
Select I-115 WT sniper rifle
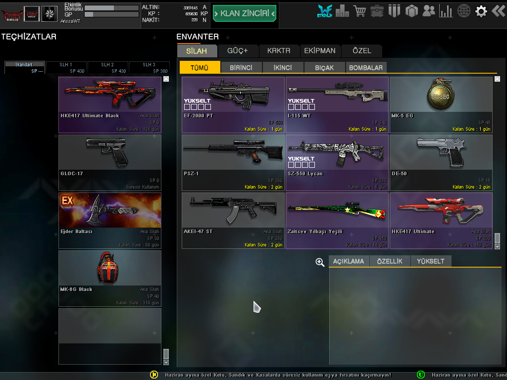[x=337, y=105]
